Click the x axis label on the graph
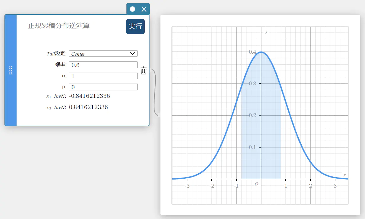365x219 pixels. tap(345, 175)
